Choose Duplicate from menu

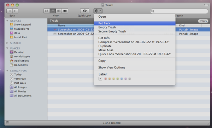(135, 46)
